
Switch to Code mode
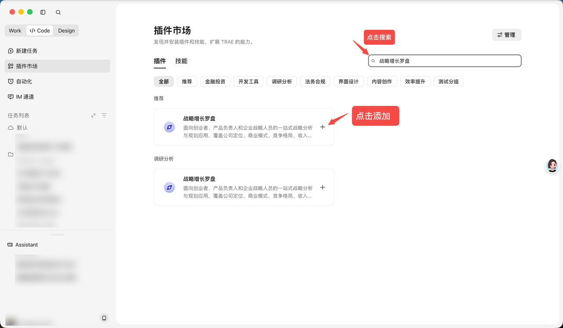click(x=40, y=31)
